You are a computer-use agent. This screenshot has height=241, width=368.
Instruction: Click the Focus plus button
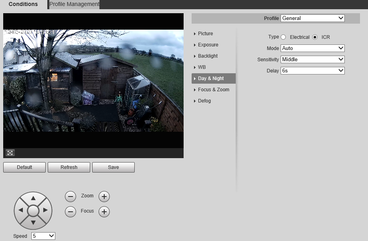pyautogui.click(x=104, y=212)
